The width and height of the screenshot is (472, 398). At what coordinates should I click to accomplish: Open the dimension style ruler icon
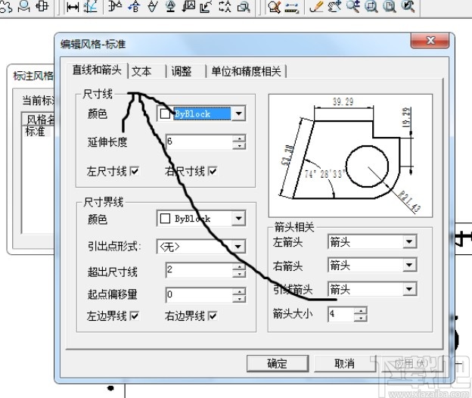(292, 8)
